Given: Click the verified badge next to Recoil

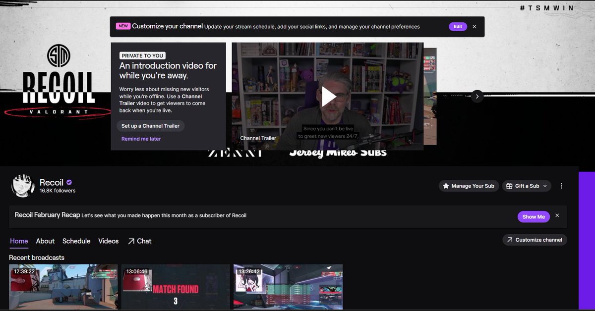Looking at the screenshot, I should pyautogui.click(x=69, y=182).
